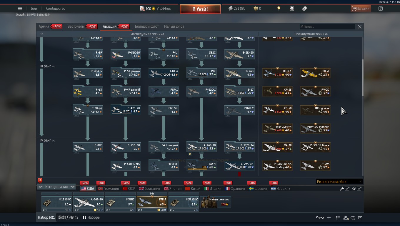The height and width of the screenshot is (226, 400).
Task: Select premium PBM-5A Mariner card
Action: 315,129
